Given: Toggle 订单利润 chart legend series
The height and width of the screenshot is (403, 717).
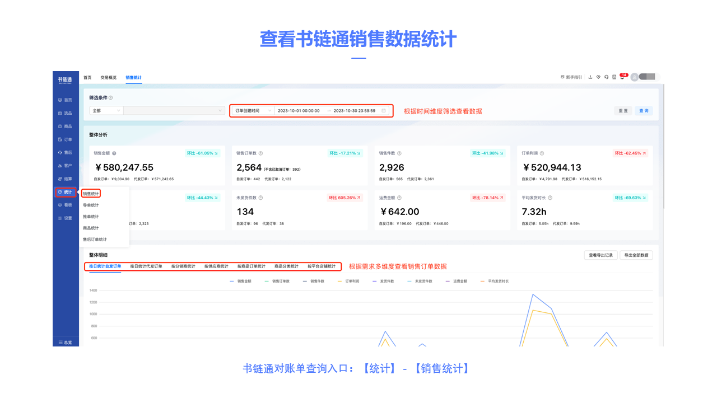Looking at the screenshot, I should [348, 281].
